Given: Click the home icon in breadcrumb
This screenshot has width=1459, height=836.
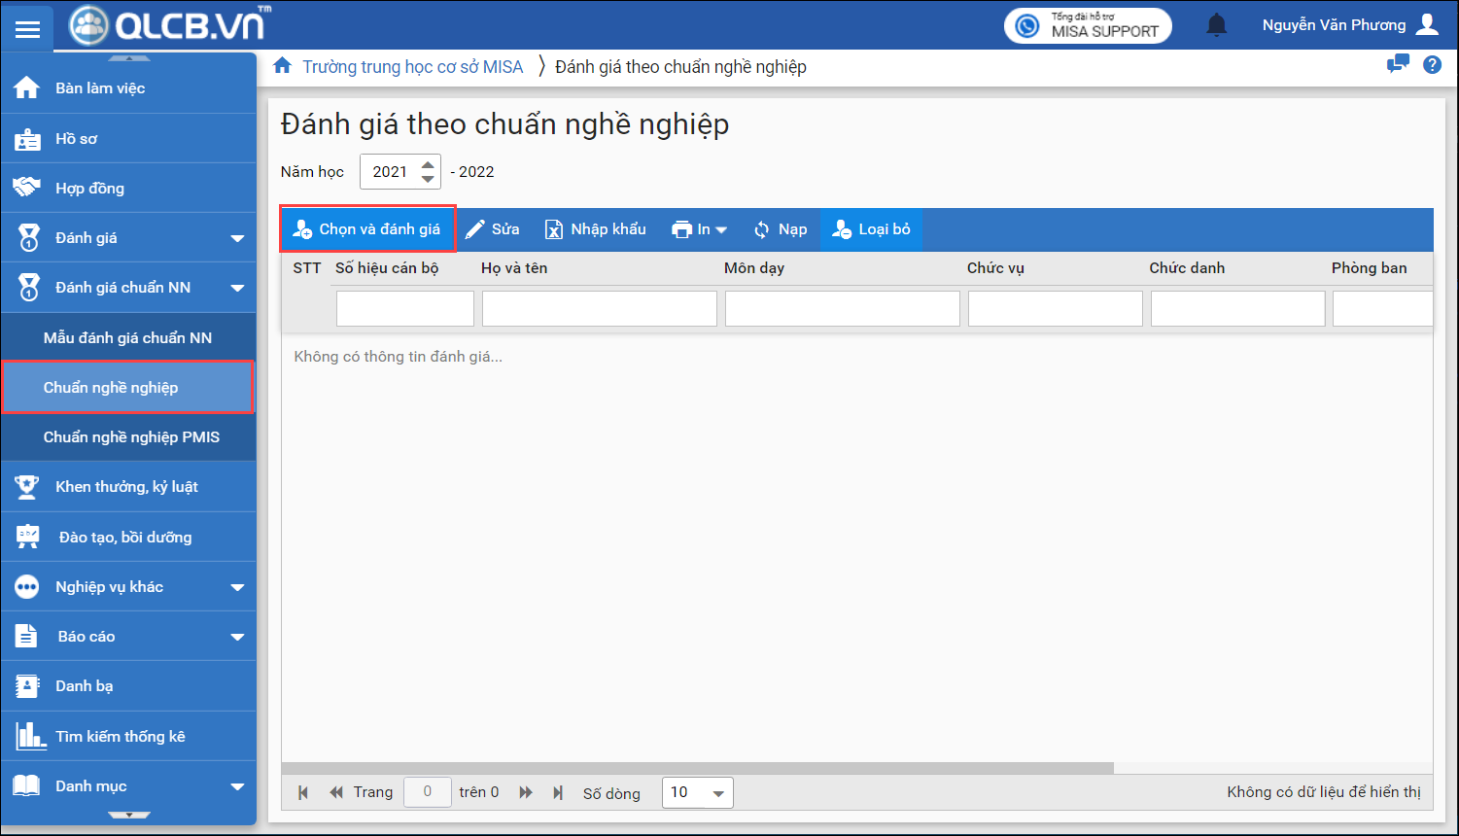Looking at the screenshot, I should pyautogui.click(x=283, y=66).
